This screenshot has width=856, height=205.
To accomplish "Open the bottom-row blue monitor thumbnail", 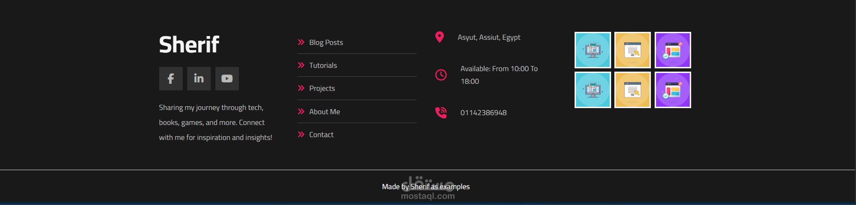I will tap(593, 90).
